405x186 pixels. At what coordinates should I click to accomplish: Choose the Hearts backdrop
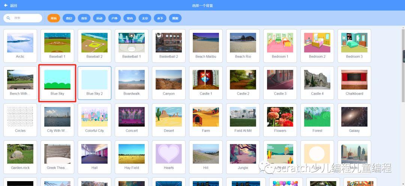(x=169, y=157)
